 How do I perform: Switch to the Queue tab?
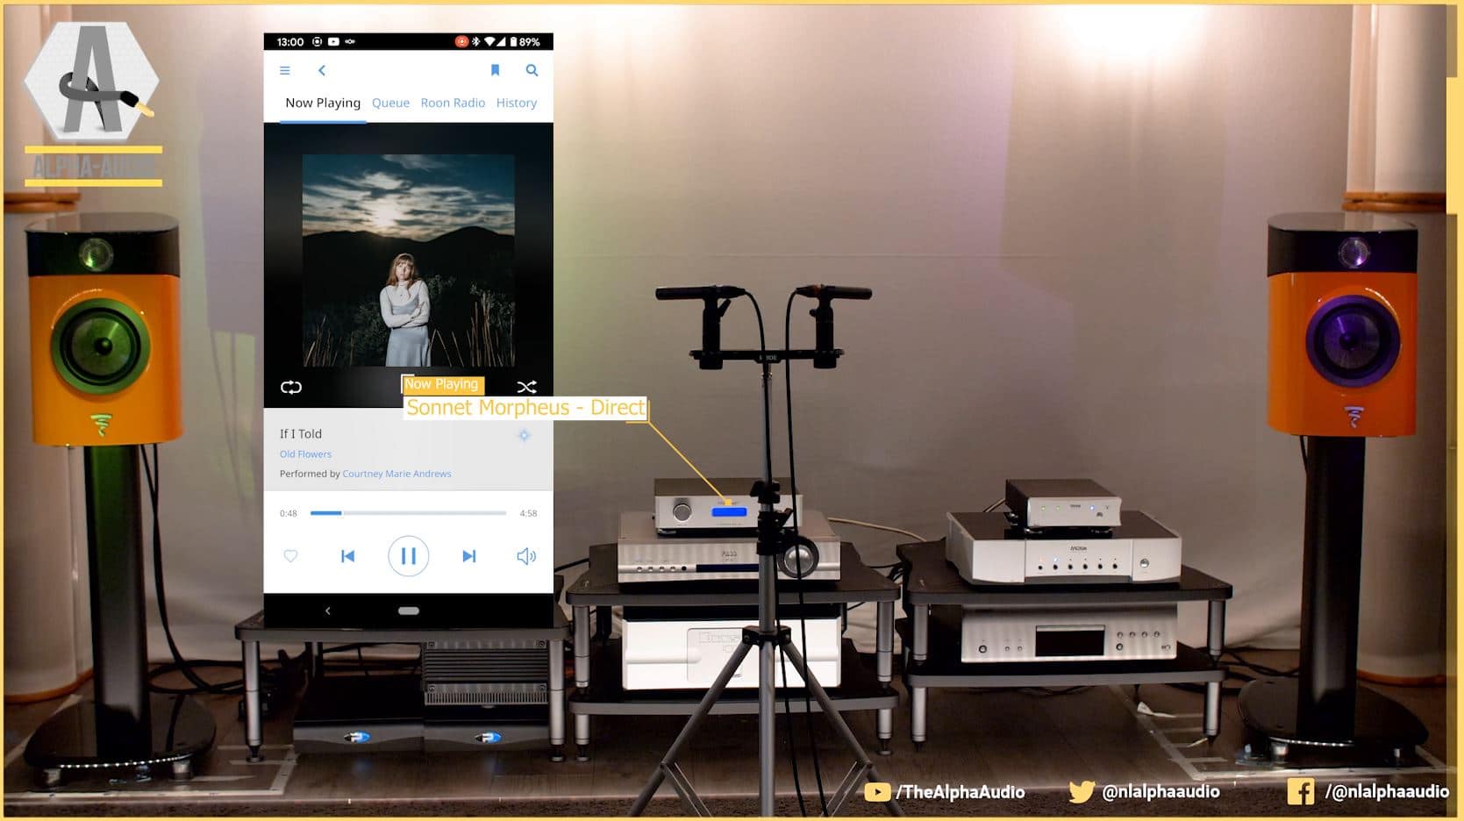[x=389, y=103]
